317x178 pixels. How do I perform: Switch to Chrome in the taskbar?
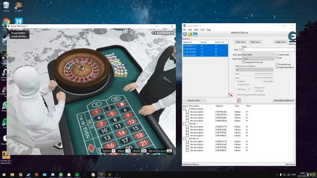point(20,175)
